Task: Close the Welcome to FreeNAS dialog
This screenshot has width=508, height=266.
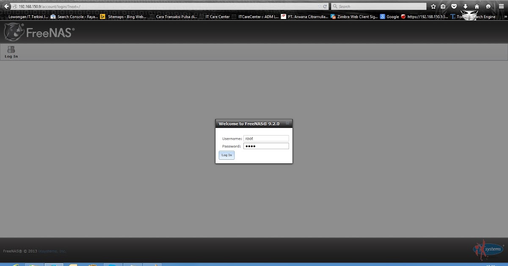Action: pyautogui.click(x=287, y=123)
